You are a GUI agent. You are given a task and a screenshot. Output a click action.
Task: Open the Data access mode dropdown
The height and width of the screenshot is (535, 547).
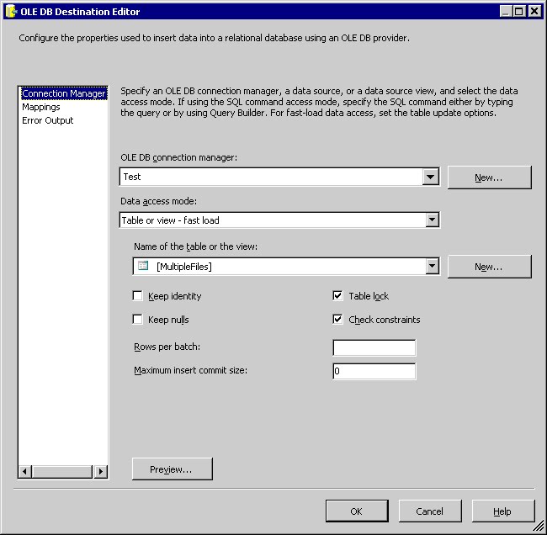pyautogui.click(x=432, y=220)
